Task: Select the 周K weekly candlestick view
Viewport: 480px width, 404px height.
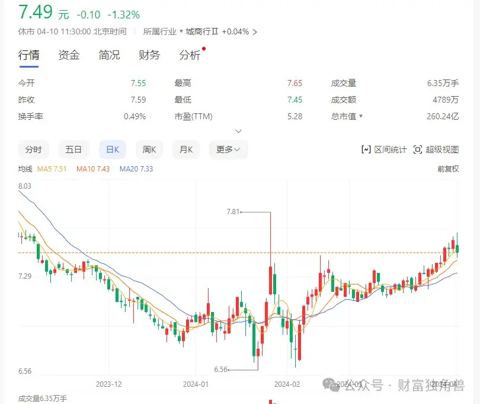Action: (149, 149)
